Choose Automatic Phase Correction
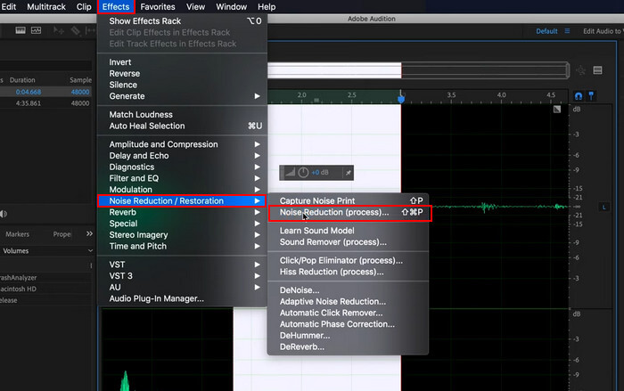 (x=349, y=324)
